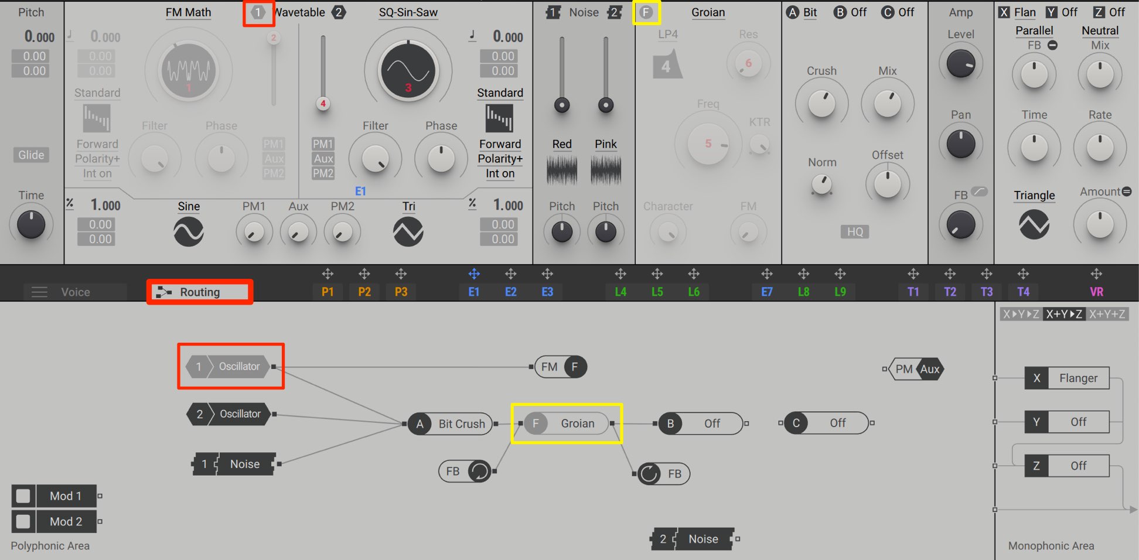Click the move handle above P1

pos(328,274)
